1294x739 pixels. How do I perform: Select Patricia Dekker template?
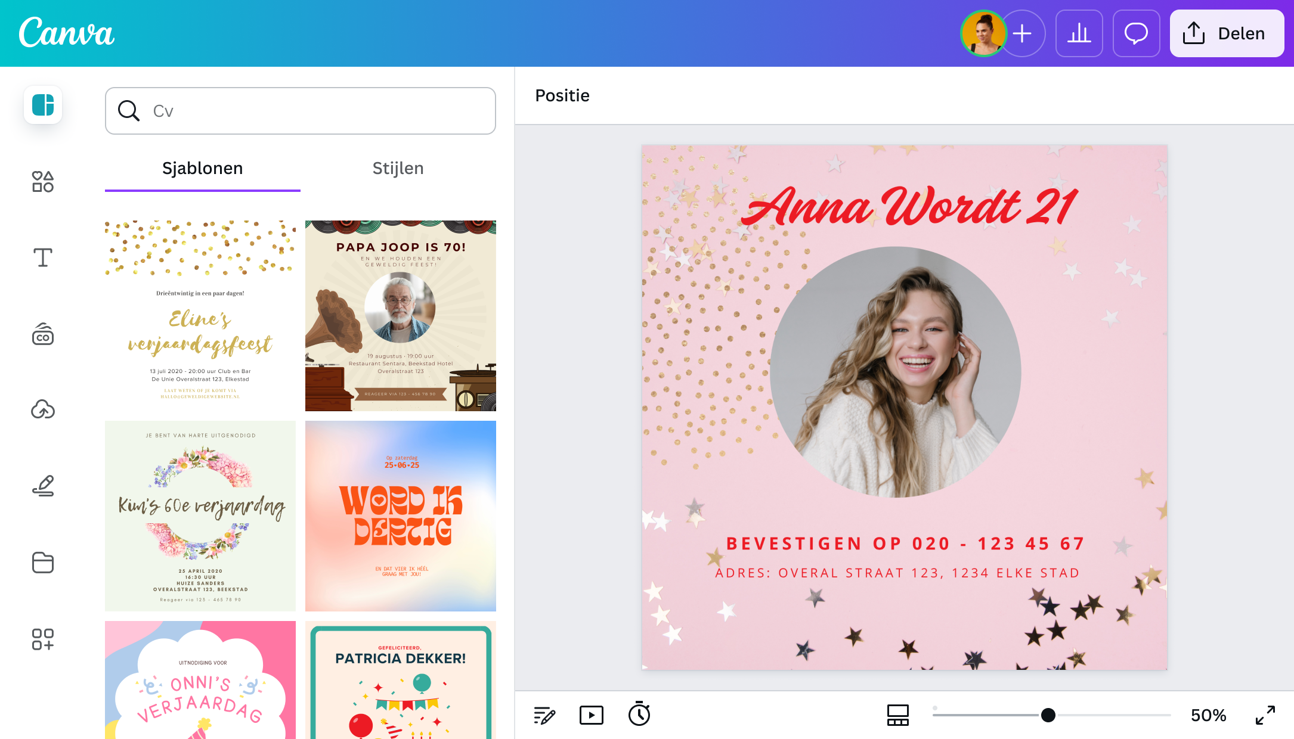tap(401, 680)
